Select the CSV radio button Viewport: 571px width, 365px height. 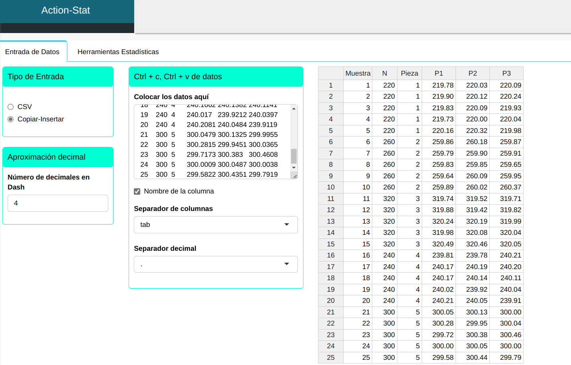[x=11, y=107]
